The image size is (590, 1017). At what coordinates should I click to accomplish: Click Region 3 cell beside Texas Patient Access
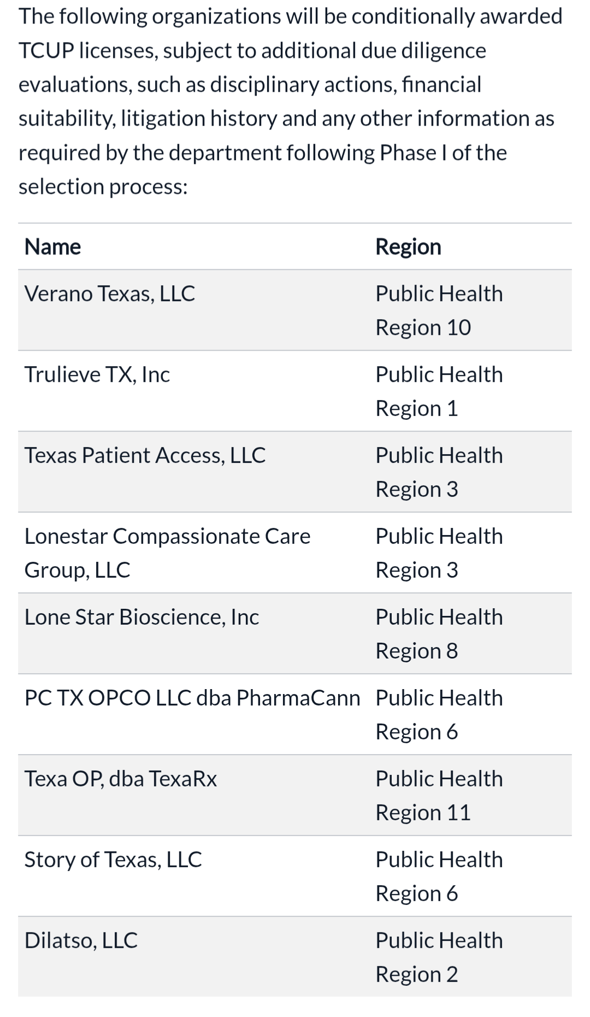click(439, 472)
